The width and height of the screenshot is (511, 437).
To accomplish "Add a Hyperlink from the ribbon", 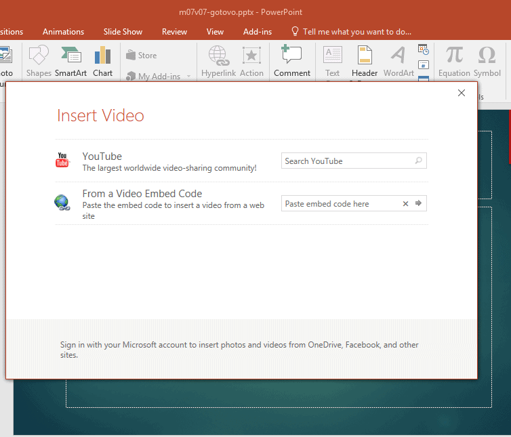I will pyautogui.click(x=218, y=61).
